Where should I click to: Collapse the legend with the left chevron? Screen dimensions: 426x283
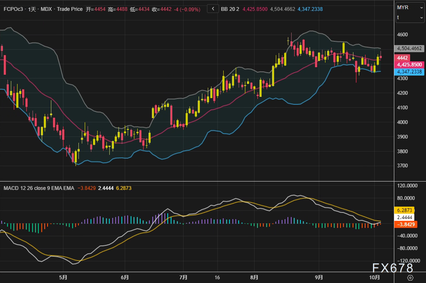pyautogui.click(x=213, y=8)
